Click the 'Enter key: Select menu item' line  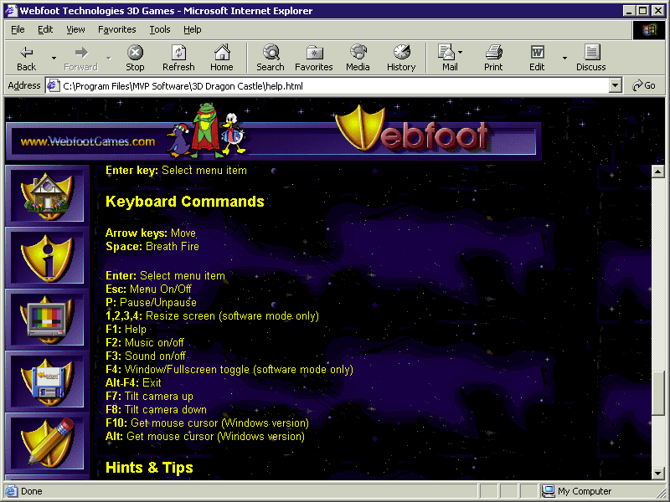click(176, 171)
